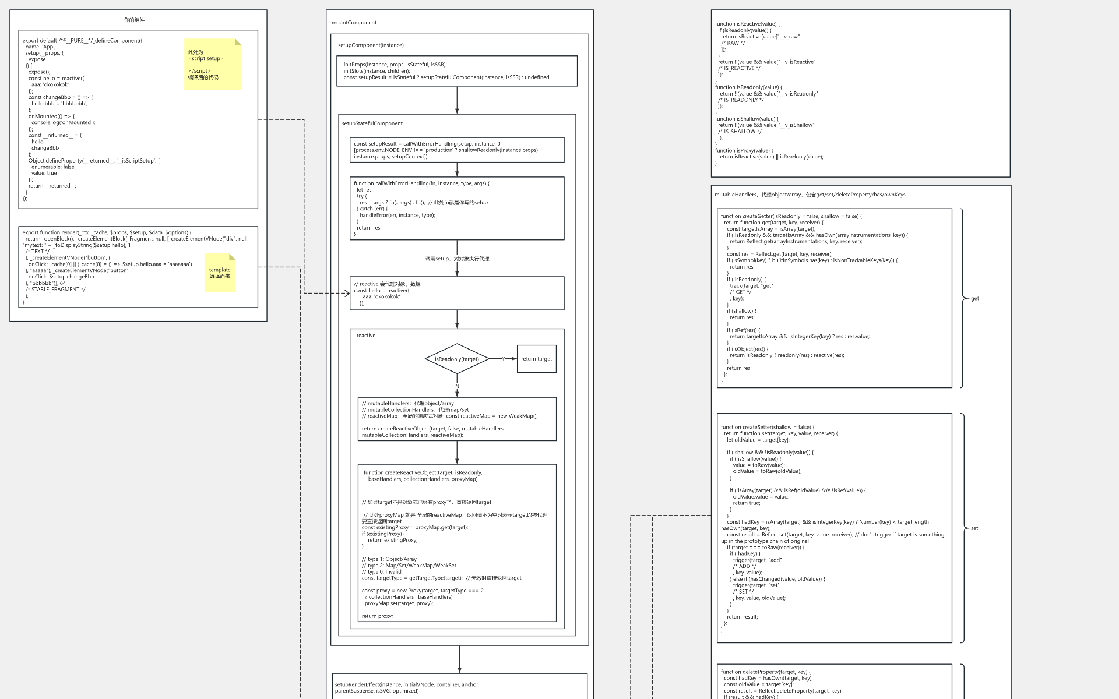
Task: Select the isReactive/isReadonly helper functions box
Action: coord(860,93)
